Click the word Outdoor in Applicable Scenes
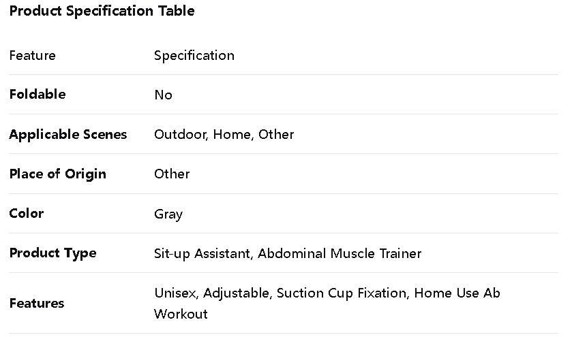Viewport: 572px width, 337px height. pos(180,134)
